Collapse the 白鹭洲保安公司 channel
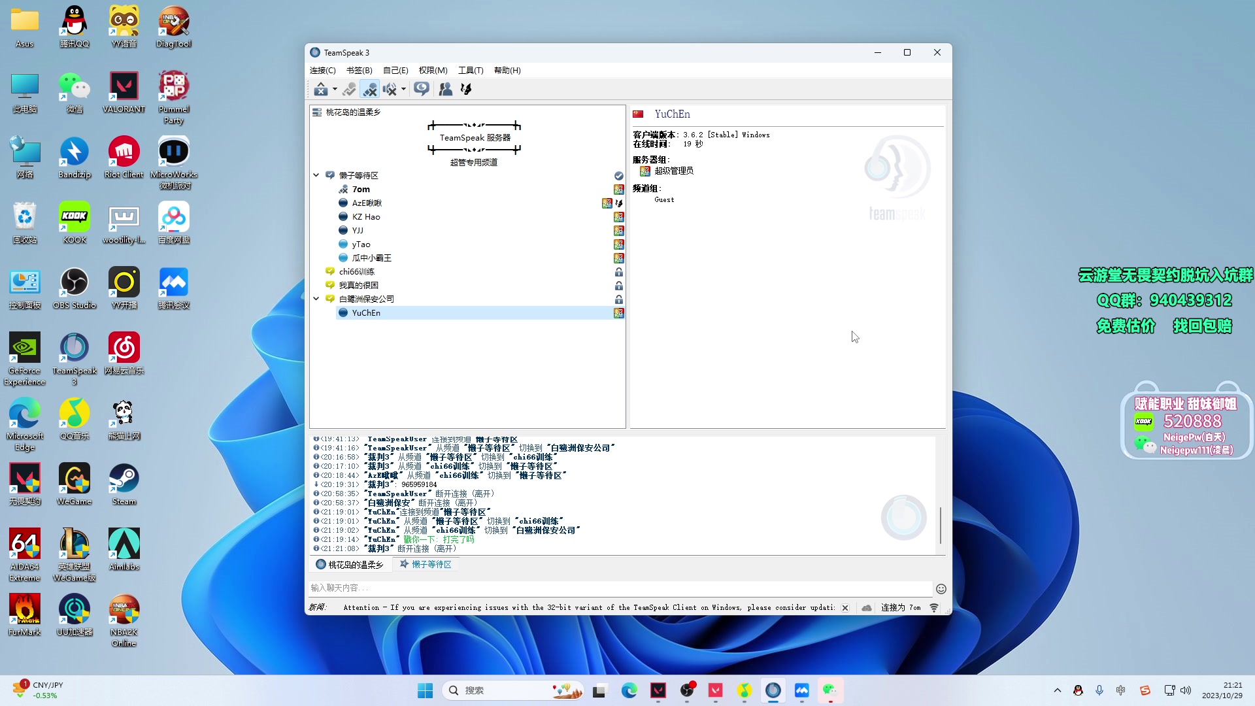The width and height of the screenshot is (1255, 706). [x=316, y=299]
